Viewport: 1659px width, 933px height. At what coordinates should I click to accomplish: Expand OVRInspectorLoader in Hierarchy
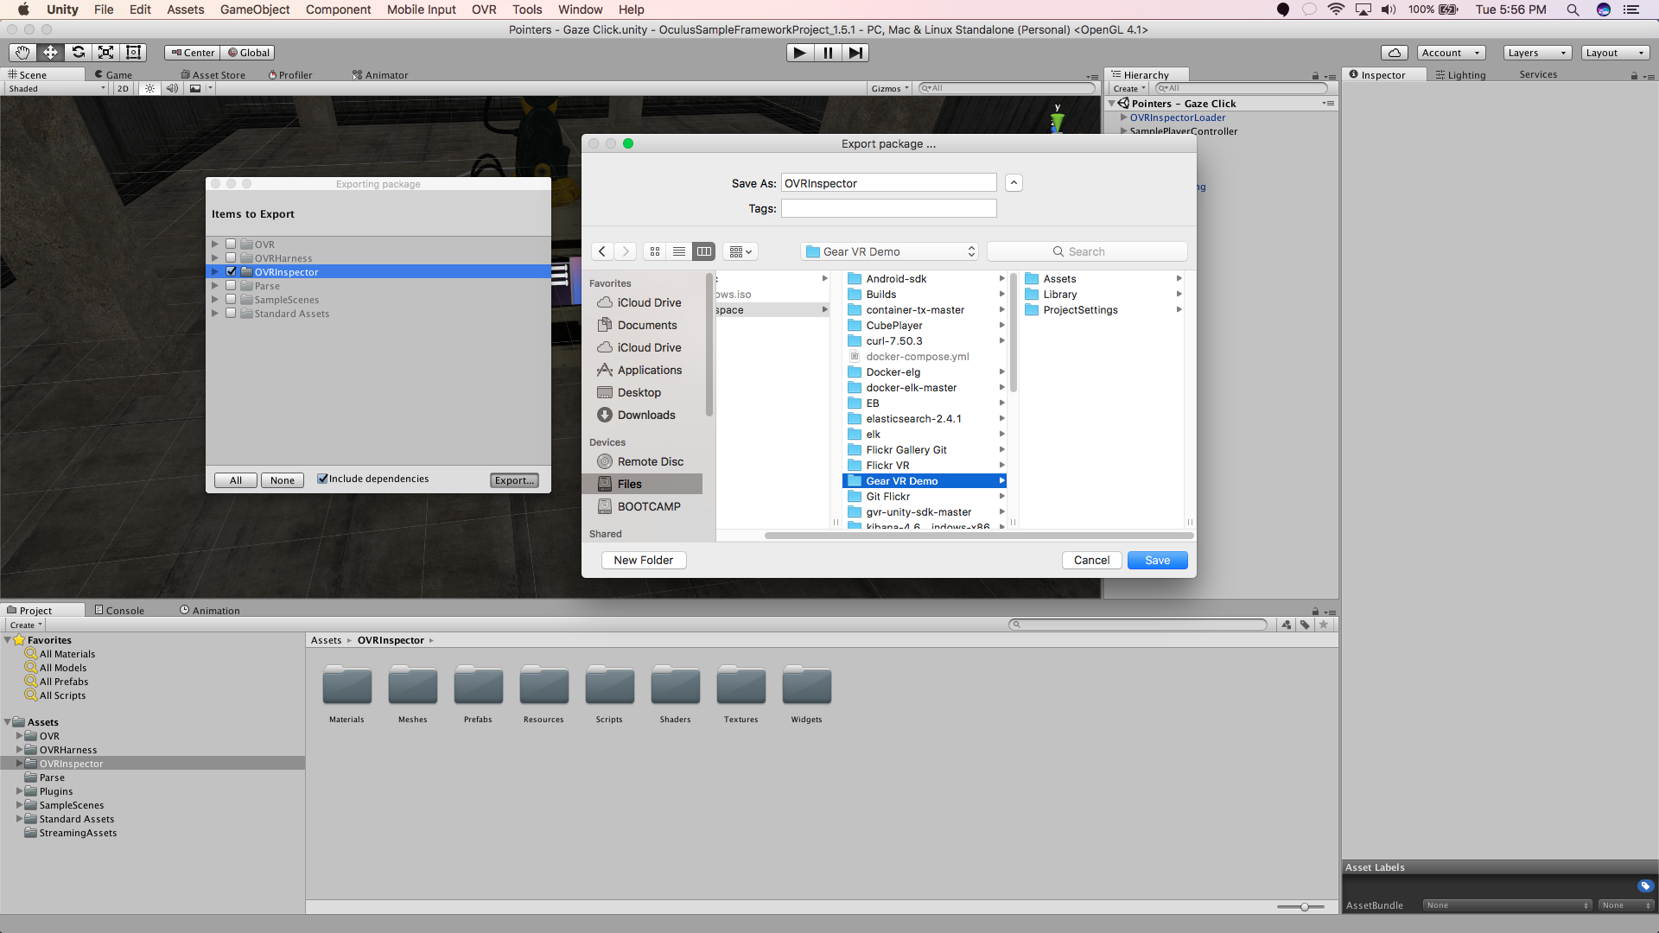(1123, 117)
